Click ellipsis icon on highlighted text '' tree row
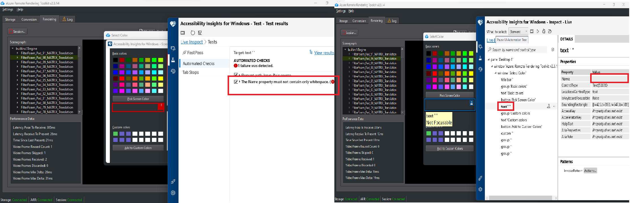 point(554,106)
